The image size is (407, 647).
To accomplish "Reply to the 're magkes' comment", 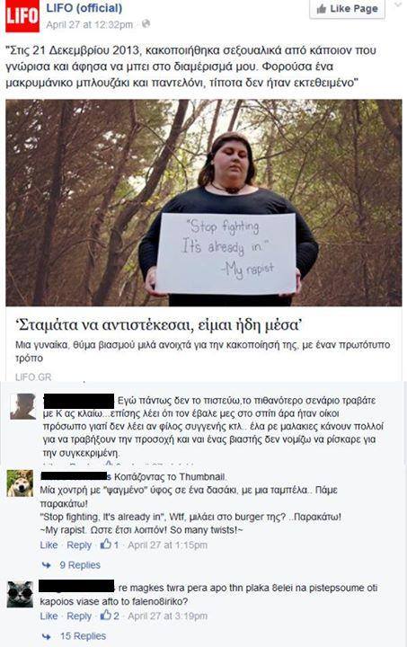I will (79, 616).
